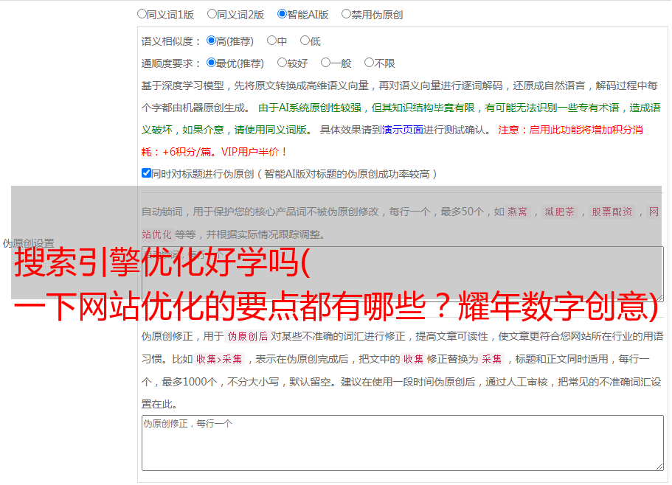Set 通顺度要求 to 不限
The width and height of the screenshot is (672, 485).
(x=369, y=63)
